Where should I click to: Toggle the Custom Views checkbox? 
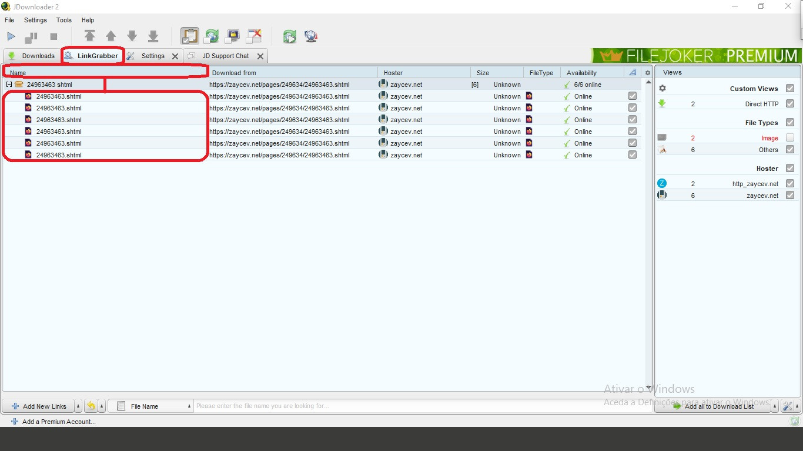(x=790, y=89)
